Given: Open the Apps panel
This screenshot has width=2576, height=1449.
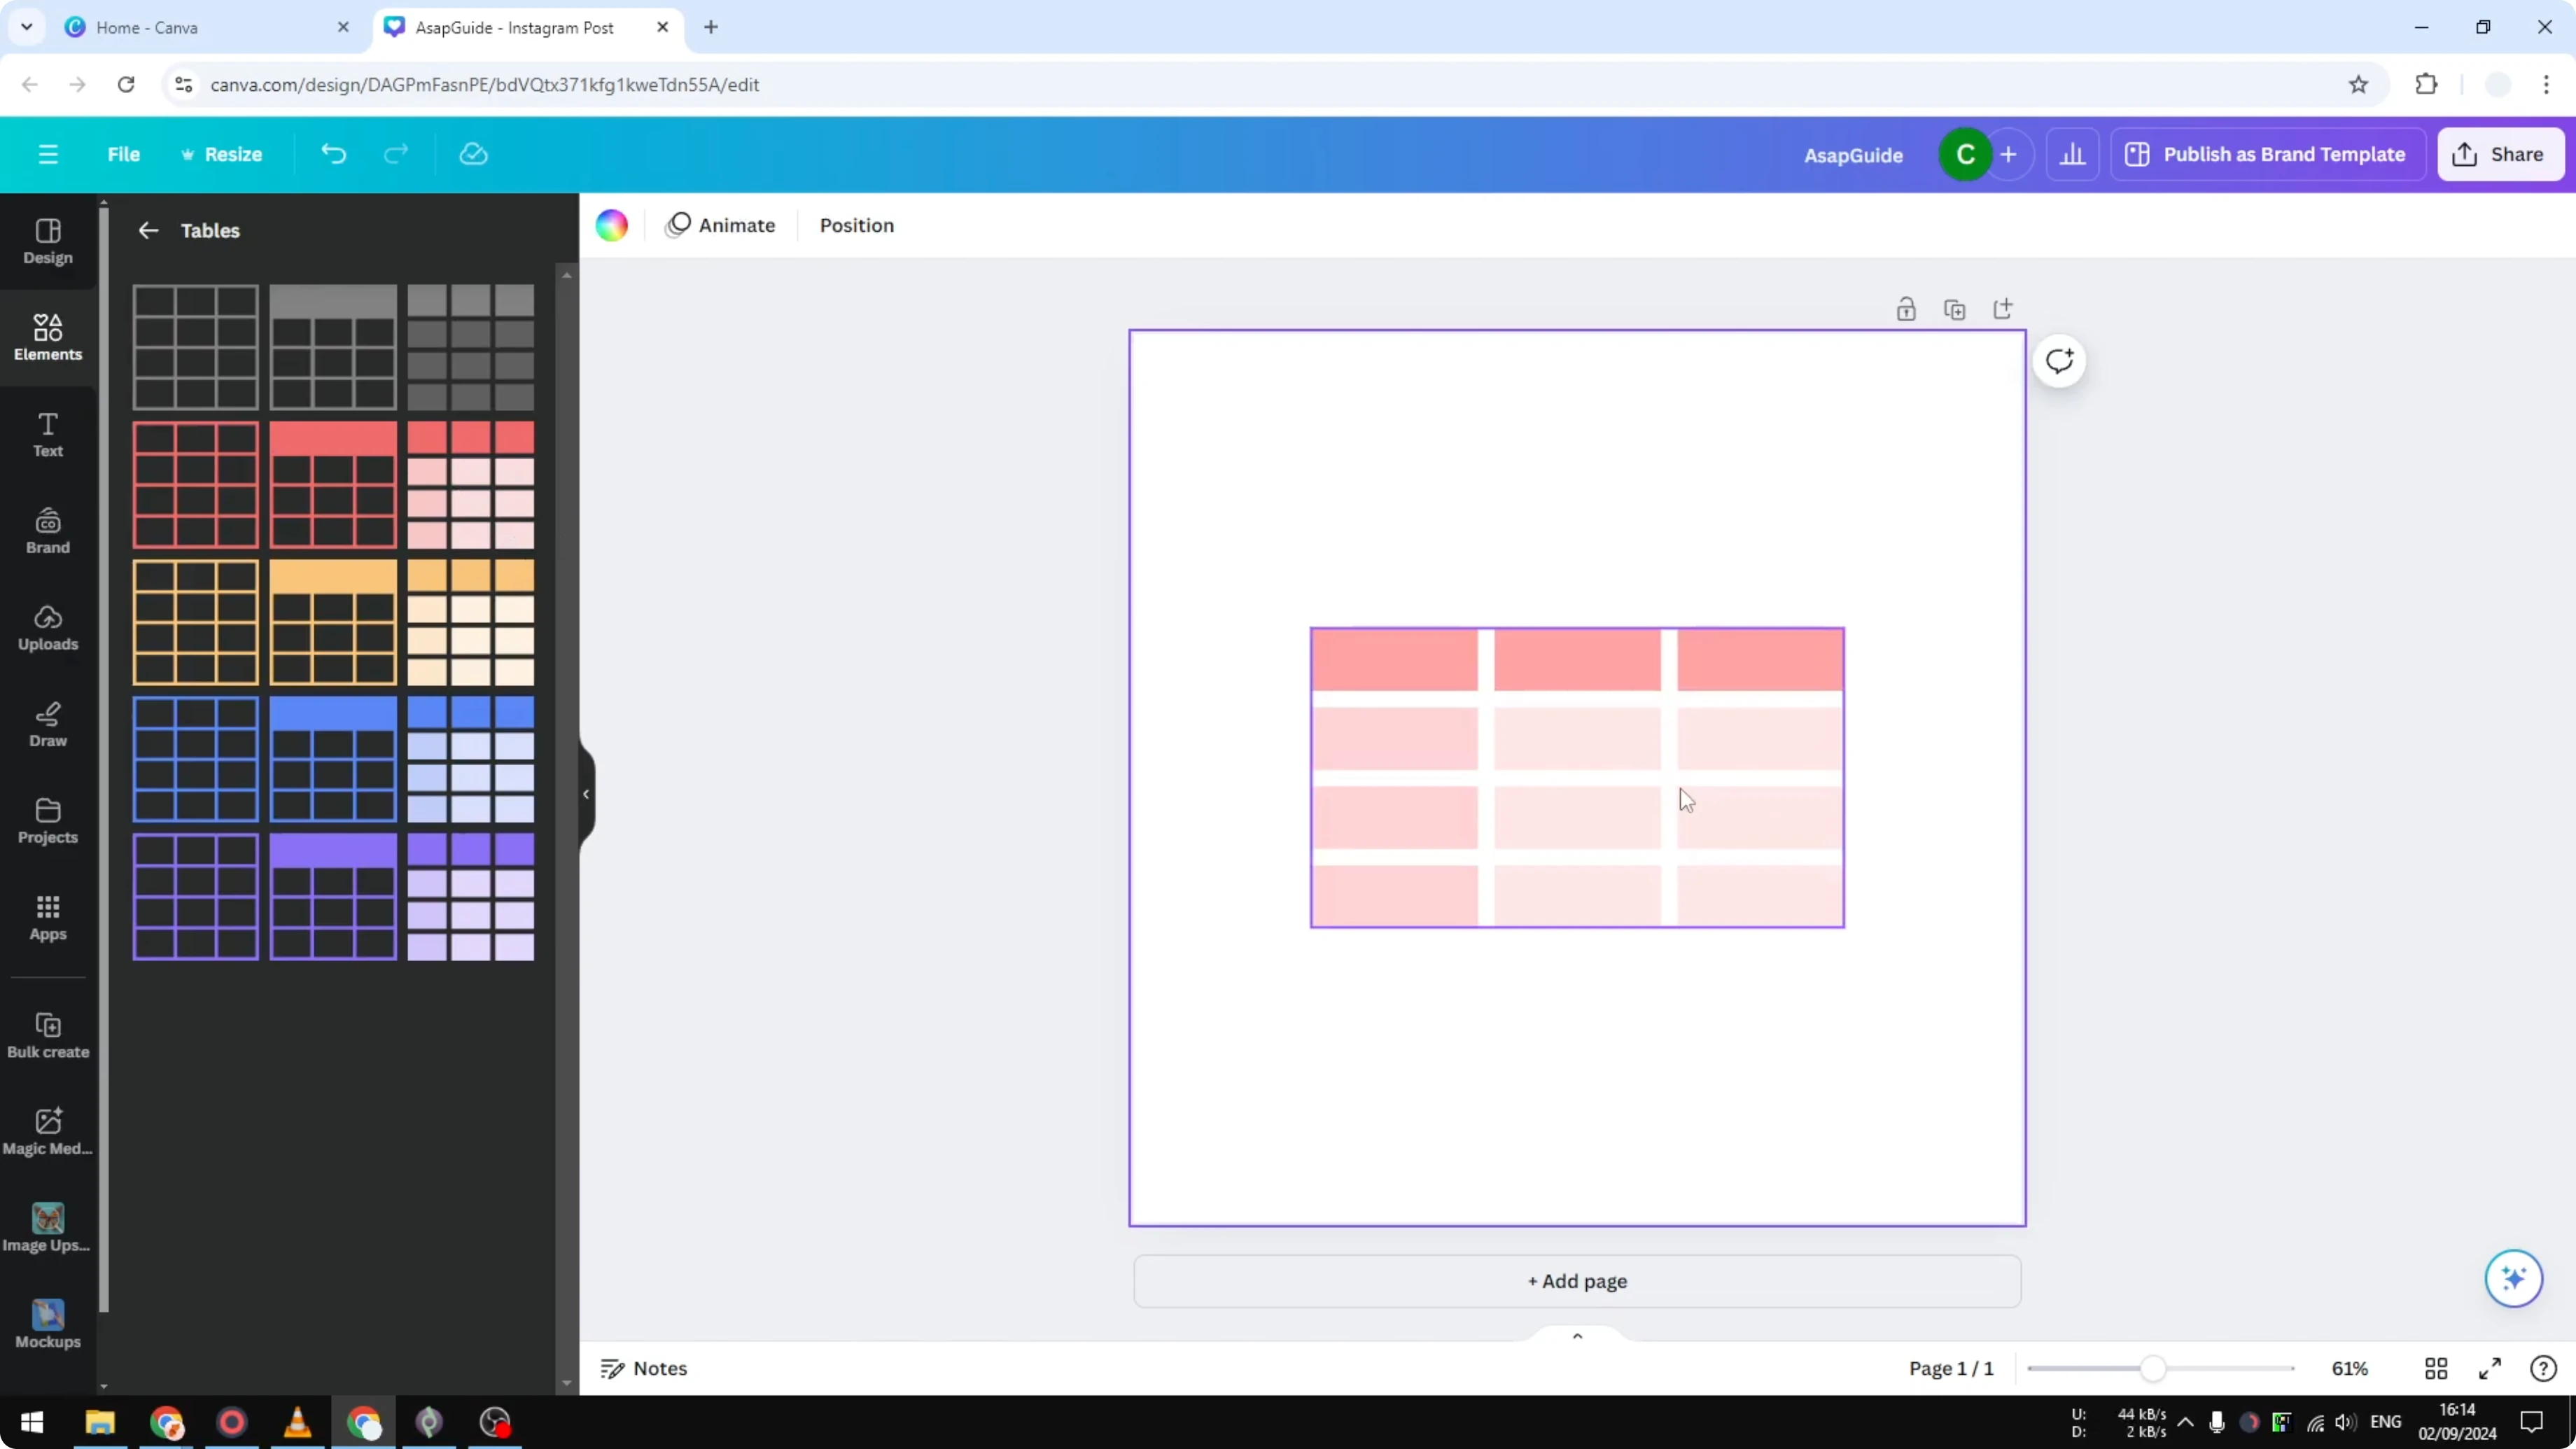Looking at the screenshot, I should click(48, 918).
